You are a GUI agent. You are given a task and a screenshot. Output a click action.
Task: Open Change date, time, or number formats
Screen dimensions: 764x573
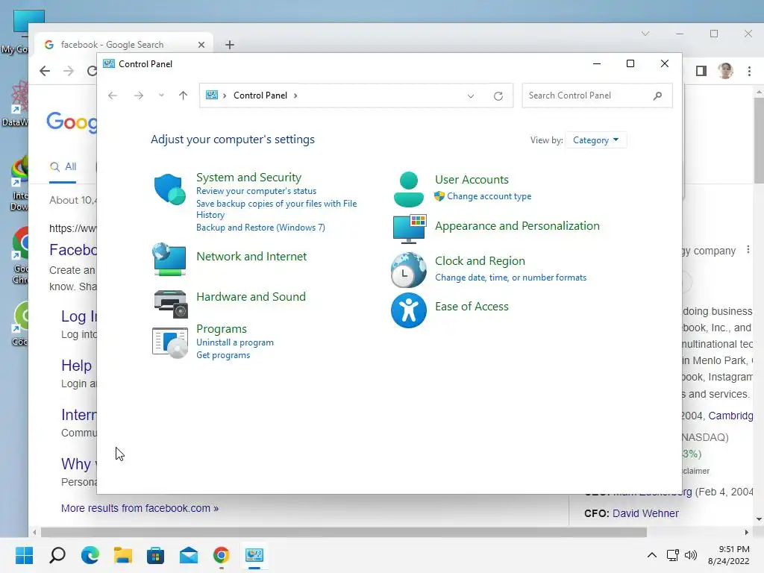pos(510,278)
